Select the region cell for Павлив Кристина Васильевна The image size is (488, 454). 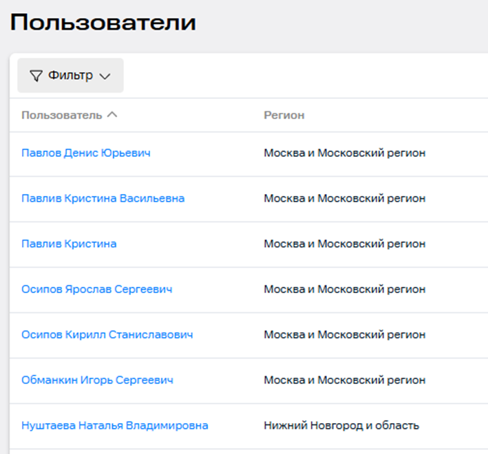click(x=345, y=198)
